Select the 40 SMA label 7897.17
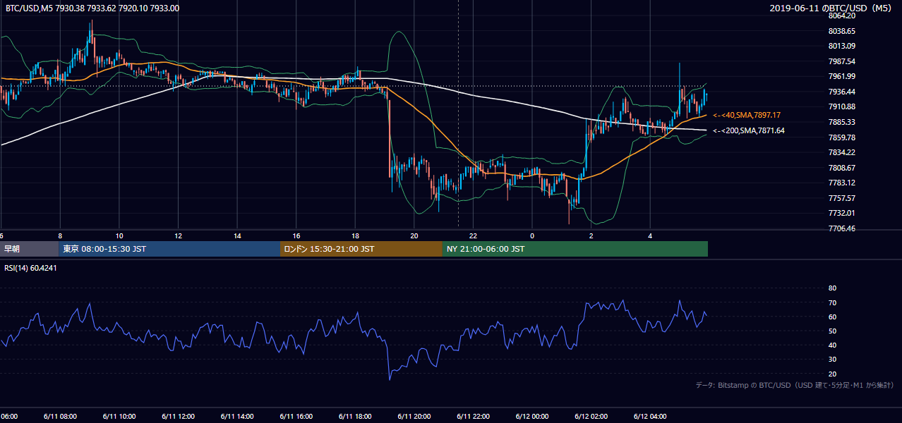 coord(747,115)
